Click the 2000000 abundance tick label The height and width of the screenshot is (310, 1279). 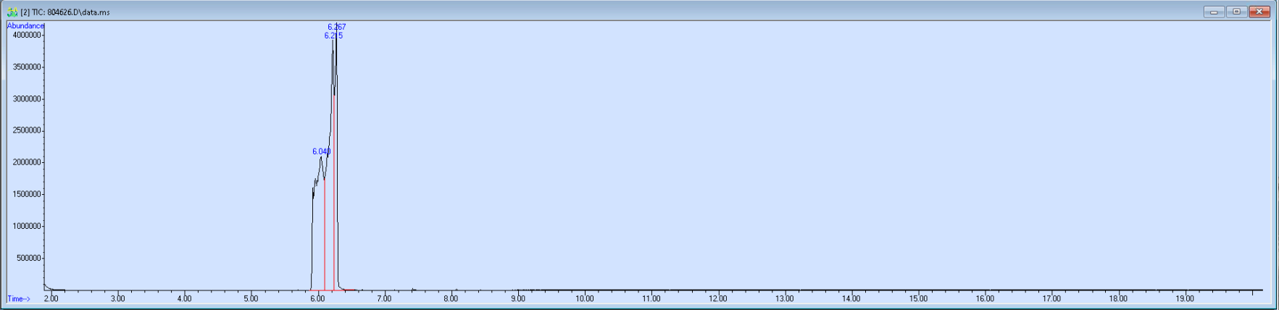[x=27, y=162]
